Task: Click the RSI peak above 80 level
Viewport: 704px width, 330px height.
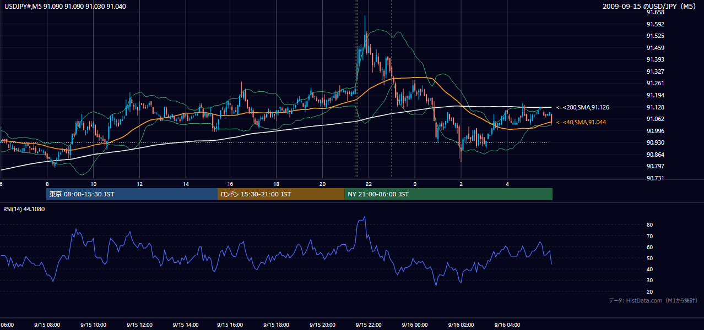Action: point(364,218)
